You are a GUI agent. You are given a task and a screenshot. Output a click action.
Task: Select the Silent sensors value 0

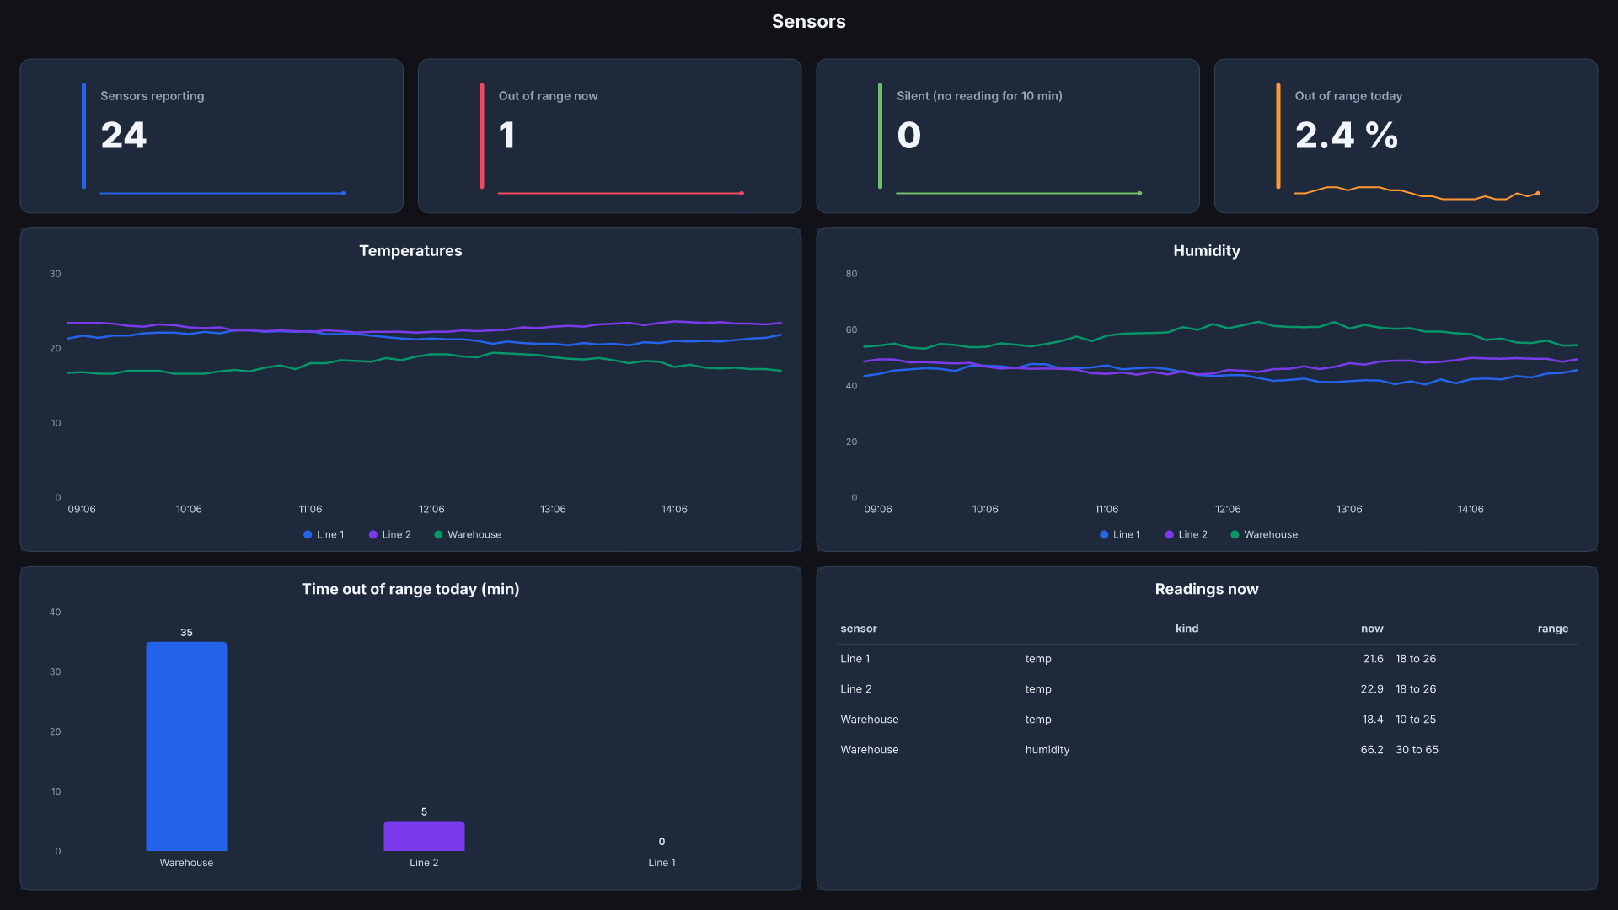pyautogui.click(x=909, y=136)
